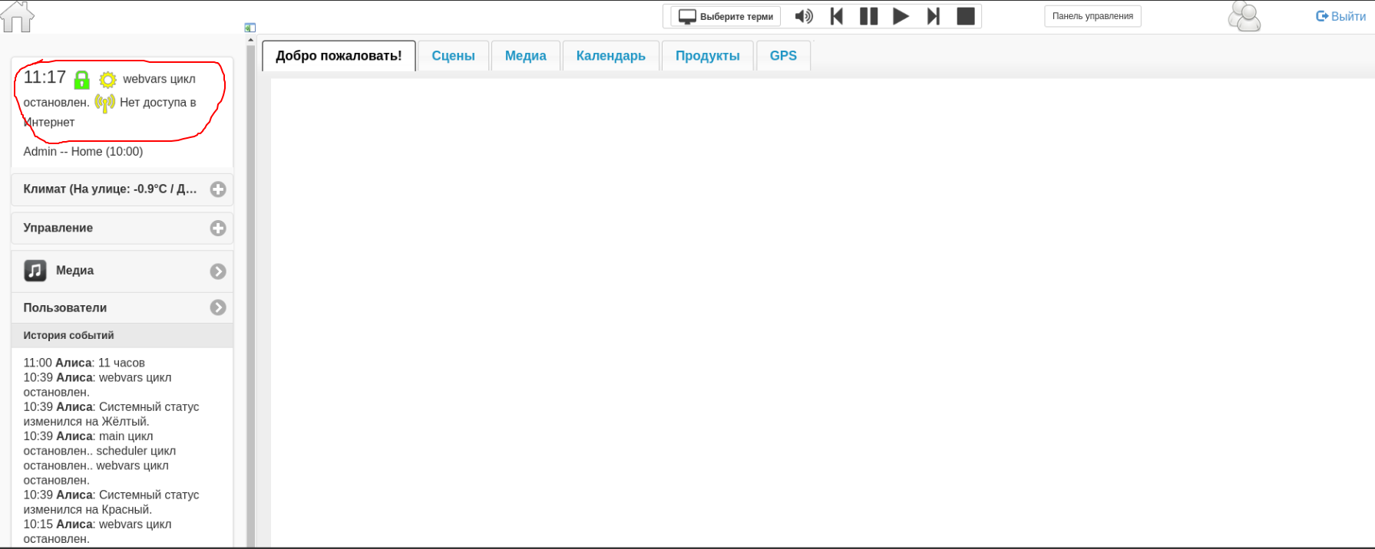Open Пользователи with its arrow chevron

[218, 307]
